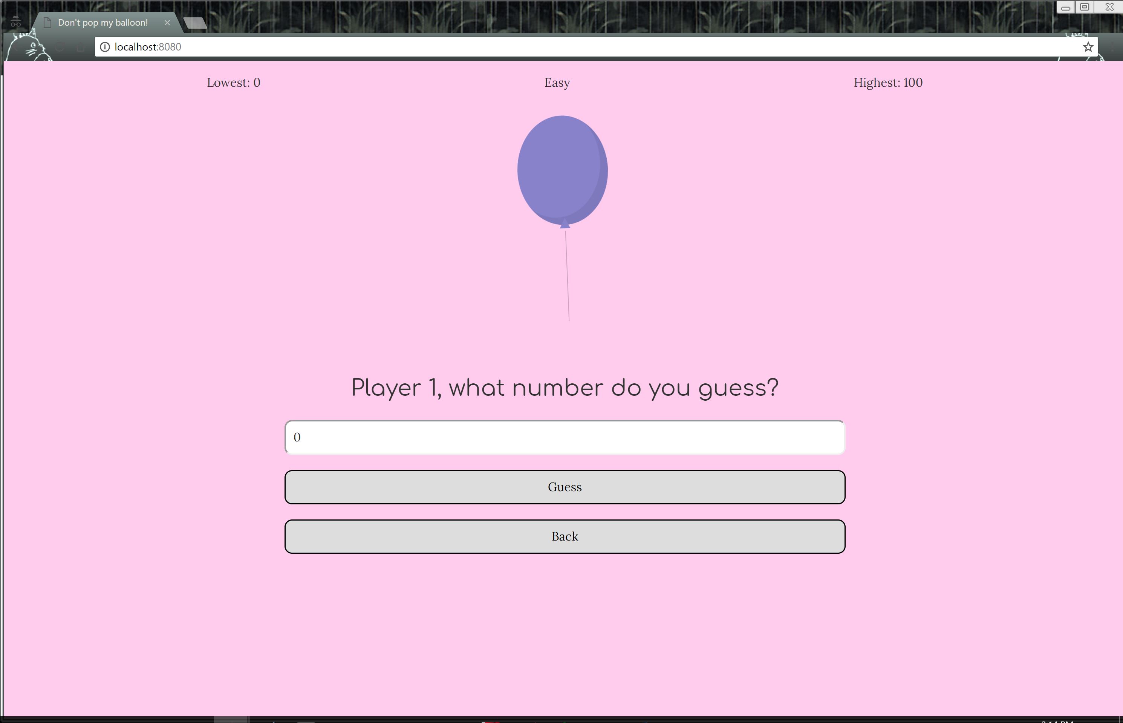This screenshot has width=1123, height=723.
Task: Click the "Lowest: 0" label
Action: [x=233, y=83]
